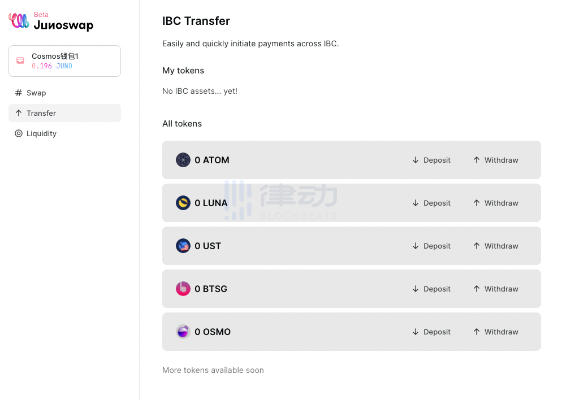This screenshot has height=400, width=562.
Task: Click the UST token icon
Action: [x=183, y=246]
